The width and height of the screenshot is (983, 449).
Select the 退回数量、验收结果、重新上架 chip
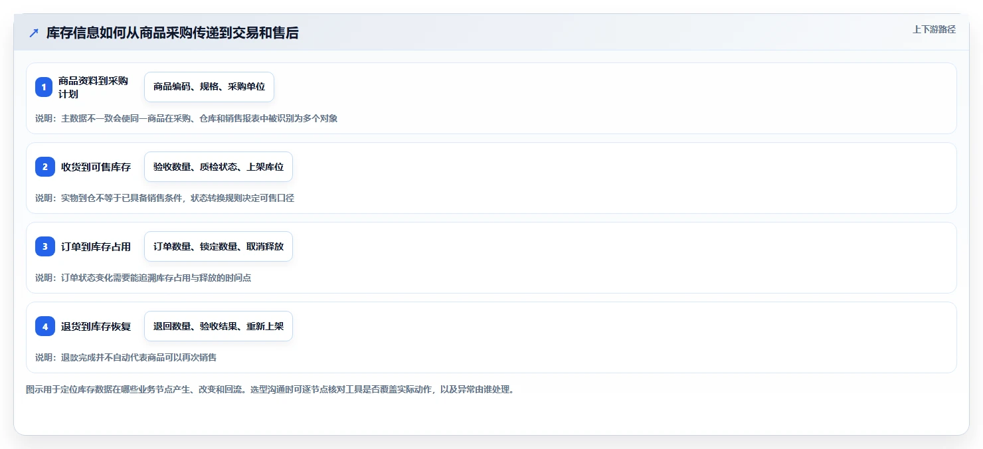219,326
